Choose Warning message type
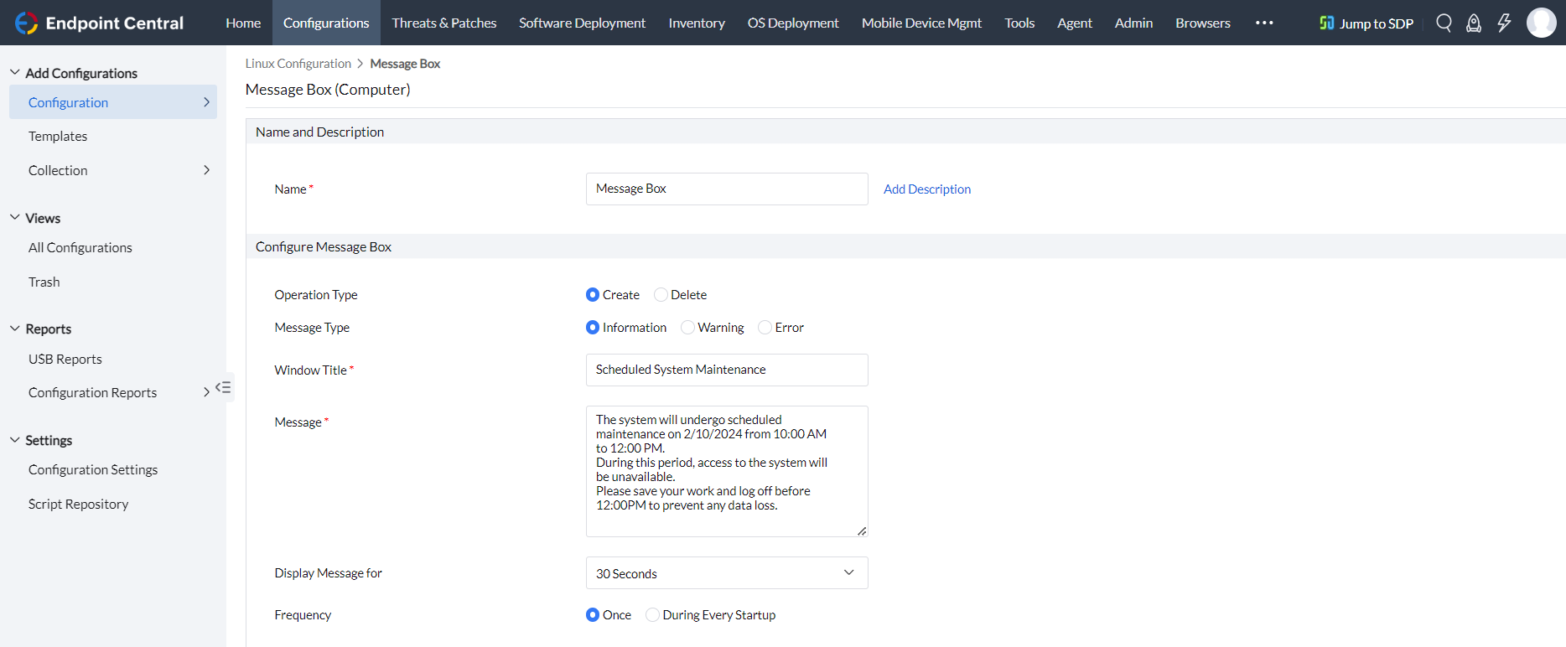 tap(688, 328)
